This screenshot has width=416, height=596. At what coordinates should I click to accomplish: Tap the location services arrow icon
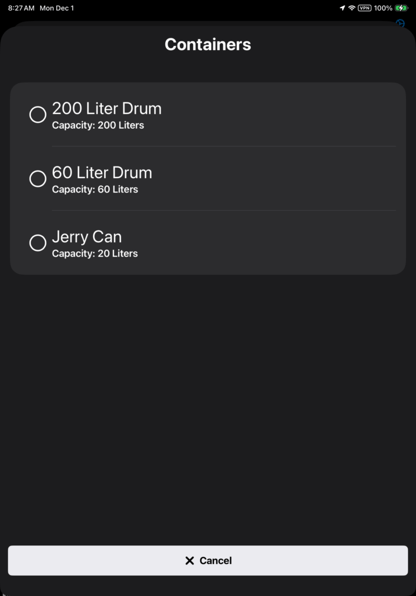coord(342,8)
